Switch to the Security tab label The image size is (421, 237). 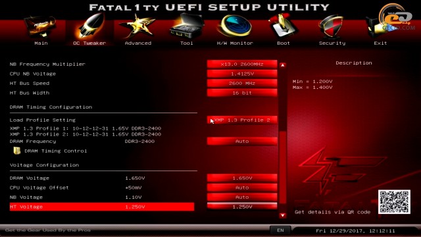tap(332, 43)
